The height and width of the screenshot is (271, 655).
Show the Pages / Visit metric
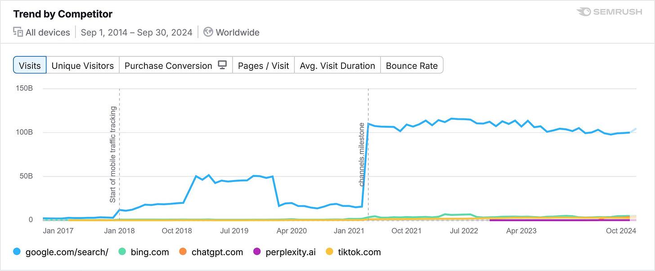tap(264, 66)
